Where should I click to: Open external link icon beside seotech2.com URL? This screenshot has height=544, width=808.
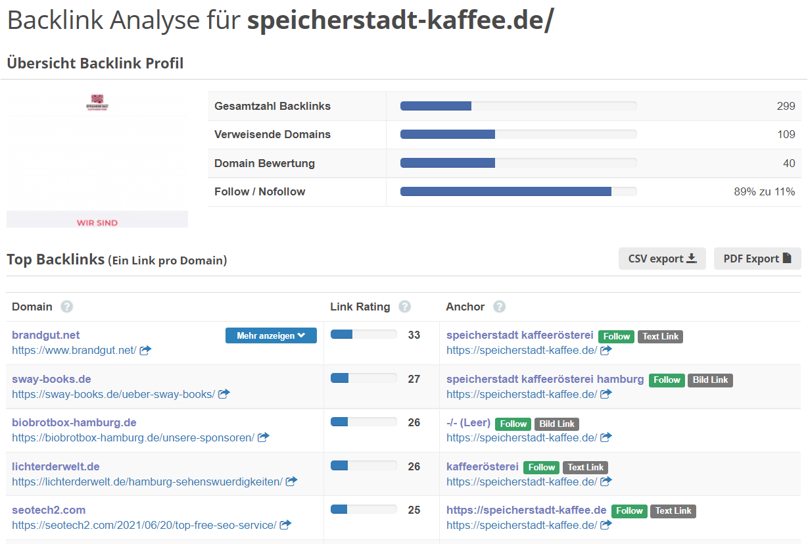tap(286, 525)
